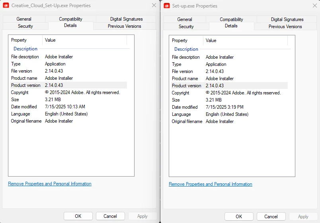Open Security tab in Set-up.exe Properties
320x223 pixels.
(186, 27)
